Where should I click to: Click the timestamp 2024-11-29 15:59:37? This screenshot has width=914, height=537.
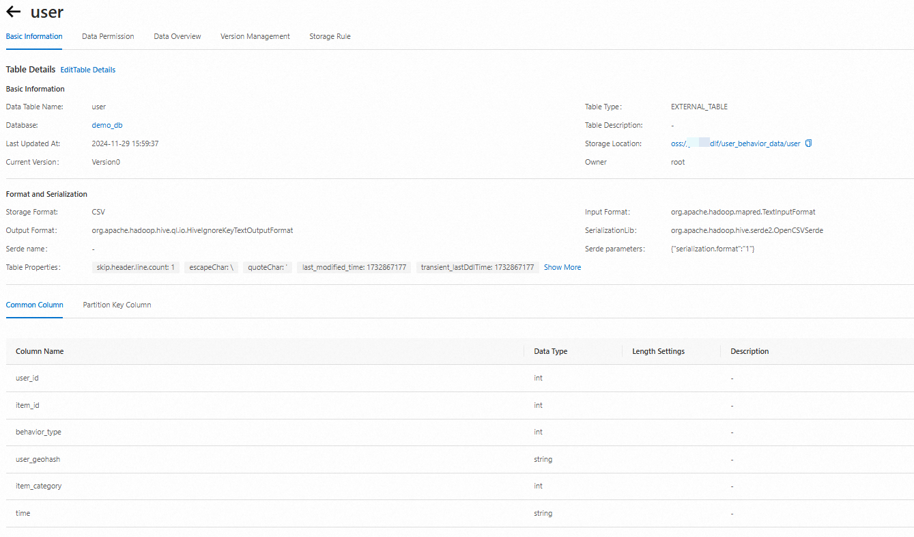click(x=126, y=143)
